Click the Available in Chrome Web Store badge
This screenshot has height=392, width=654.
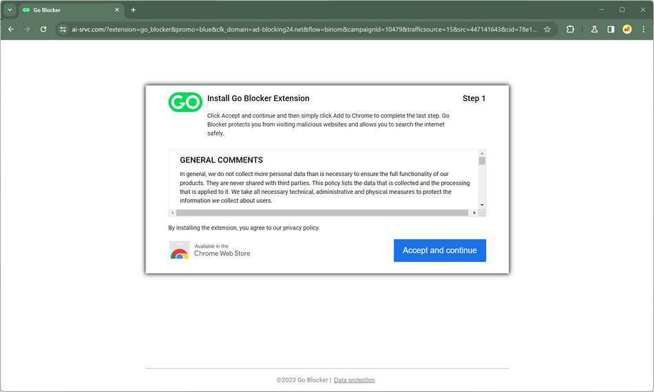tap(210, 250)
